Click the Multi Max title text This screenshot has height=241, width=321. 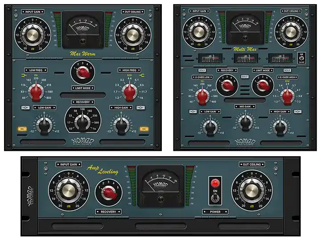pyautogui.click(x=245, y=49)
